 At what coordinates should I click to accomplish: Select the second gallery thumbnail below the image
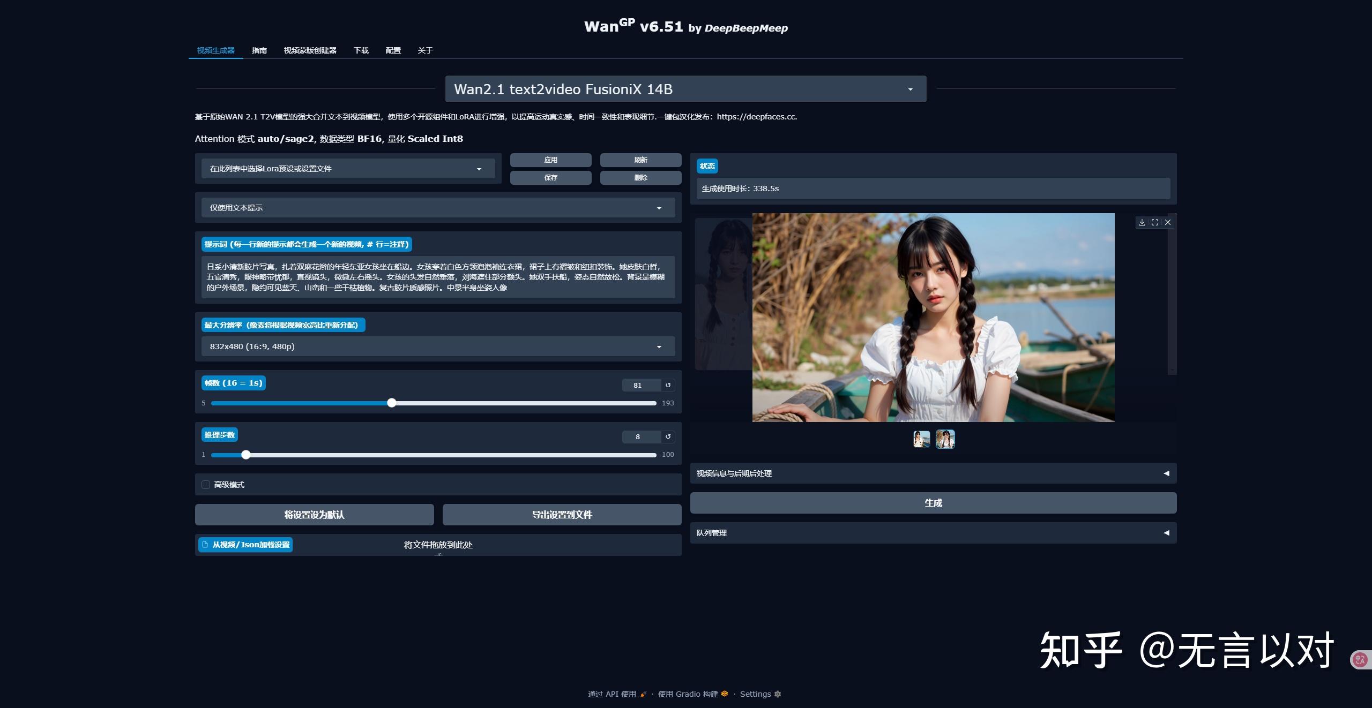point(945,439)
